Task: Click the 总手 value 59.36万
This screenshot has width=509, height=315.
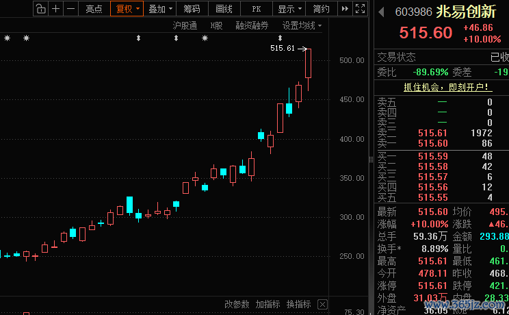Action: 430,236
